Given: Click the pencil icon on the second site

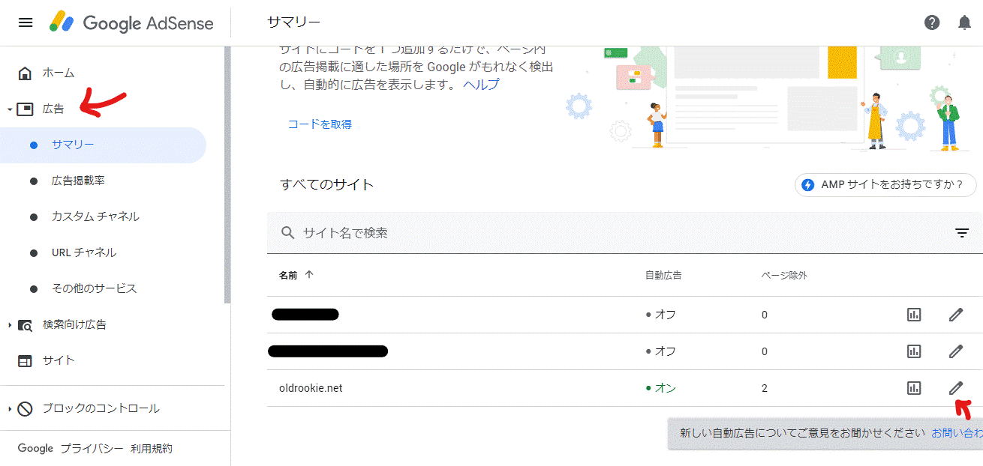Looking at the screenshot, I should pyautogui.click(x=956, y=351).
